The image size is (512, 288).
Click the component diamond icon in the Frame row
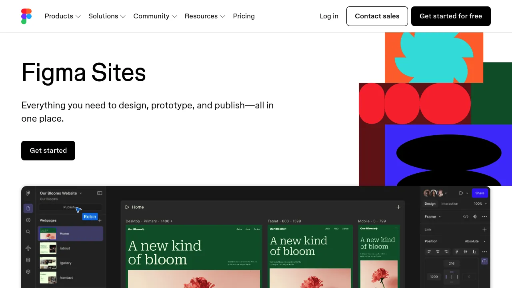(x=475, y=217)
